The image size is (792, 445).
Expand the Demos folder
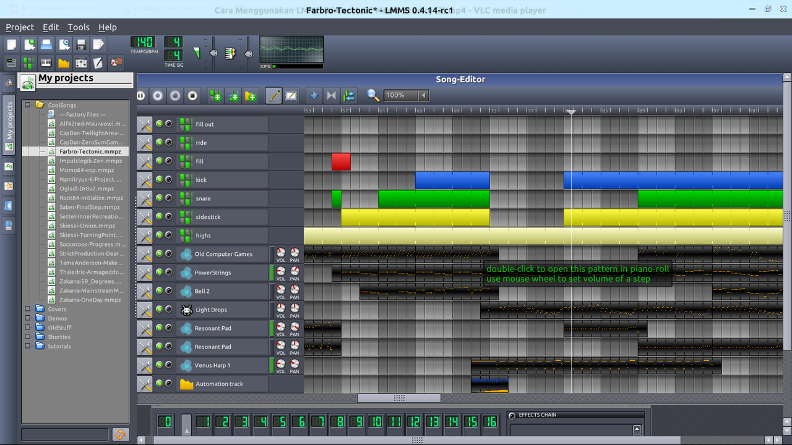[x=27, y=318]
